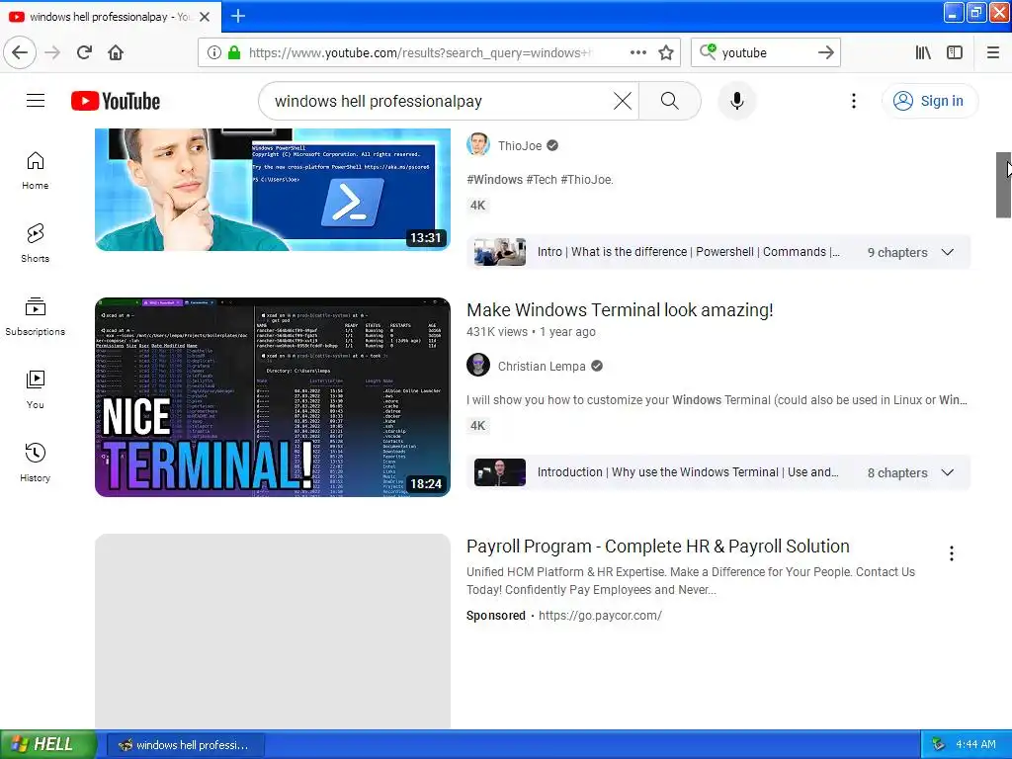Submit browser search with the go arrow

pyautogui.click(x=825, y=53)
